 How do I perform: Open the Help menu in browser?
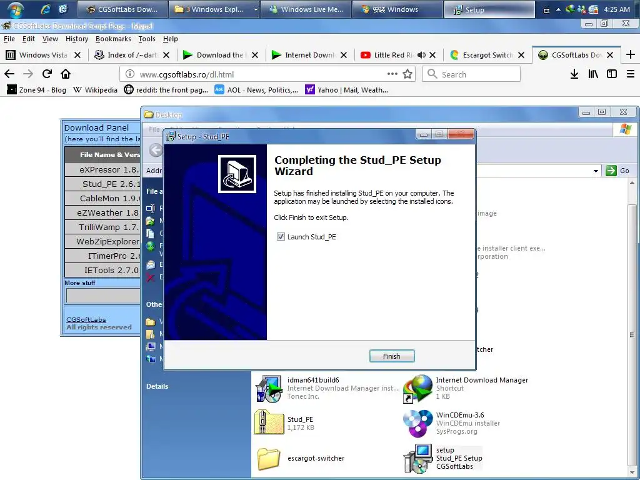[170, 39]
